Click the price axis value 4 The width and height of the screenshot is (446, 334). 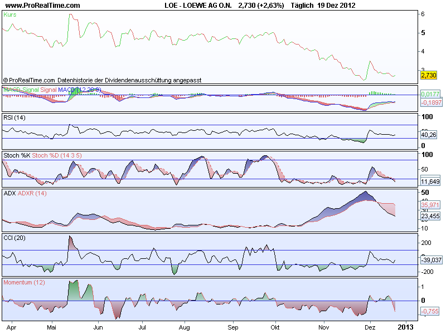click(423, 51)
